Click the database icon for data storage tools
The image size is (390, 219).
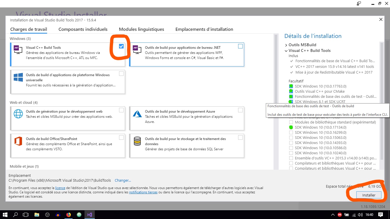click(137, 141)
